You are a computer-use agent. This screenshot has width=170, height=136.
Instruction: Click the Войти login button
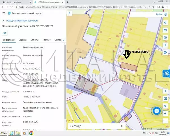click(x=161, y=14)
